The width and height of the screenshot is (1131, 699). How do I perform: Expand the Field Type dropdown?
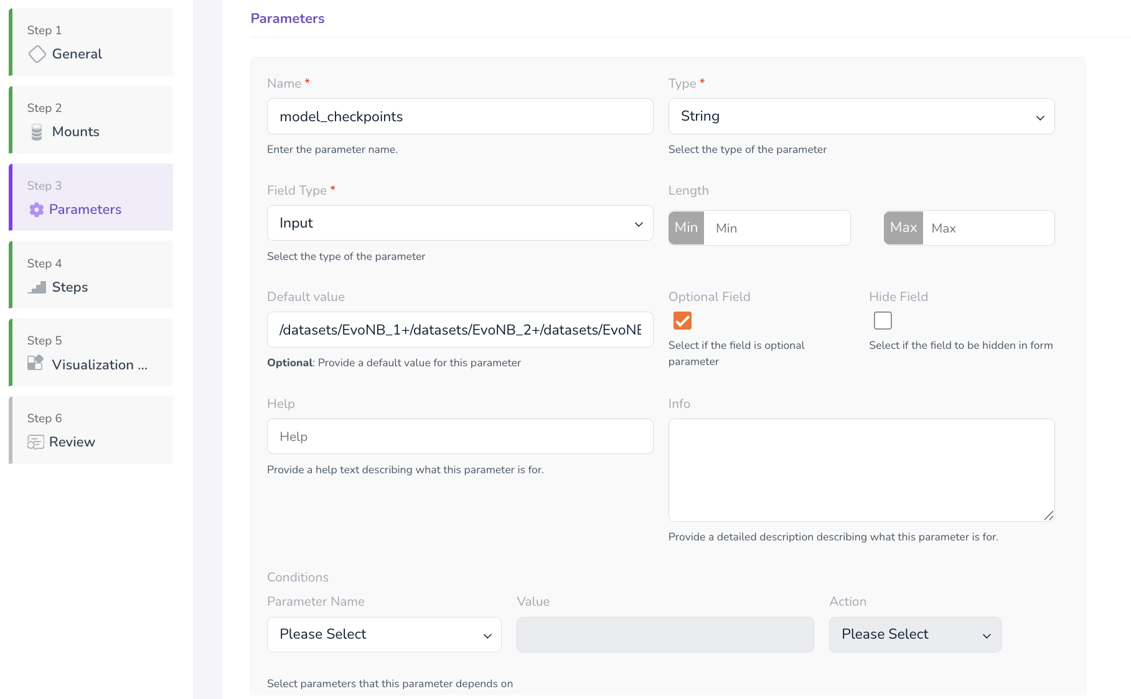point(459,223)
